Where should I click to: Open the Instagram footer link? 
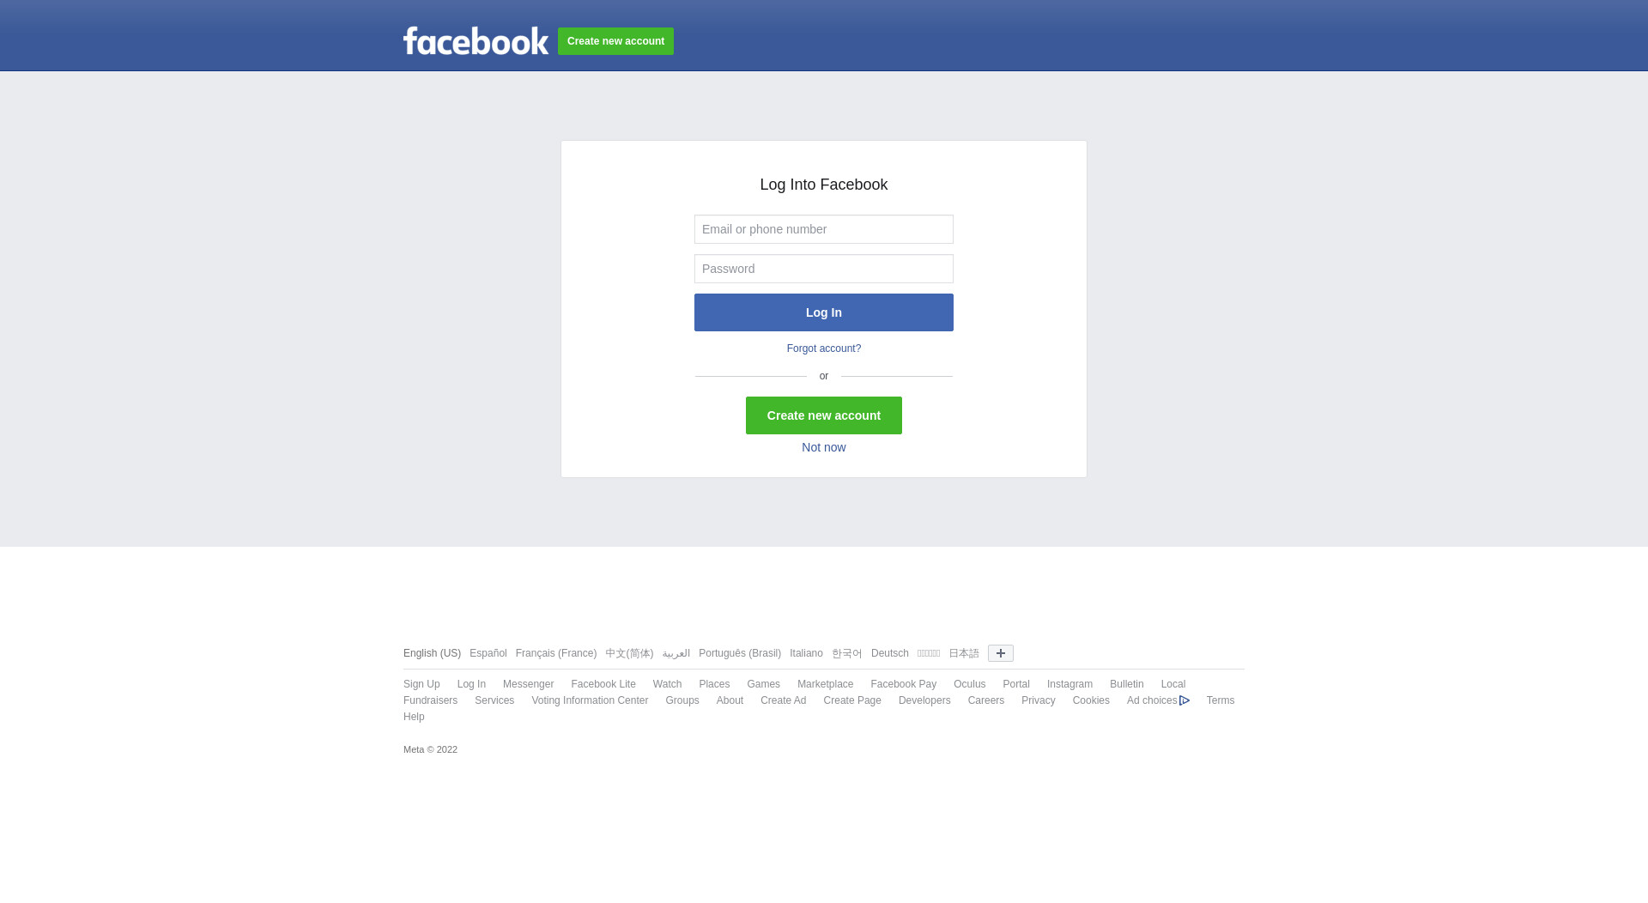pos(1069,684)
